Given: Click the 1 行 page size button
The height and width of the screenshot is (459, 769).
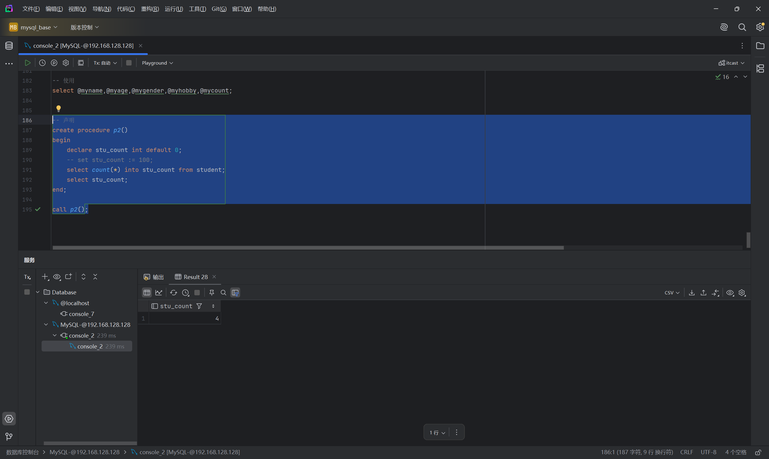Looking at the screenshot, I should pos(437,432).
